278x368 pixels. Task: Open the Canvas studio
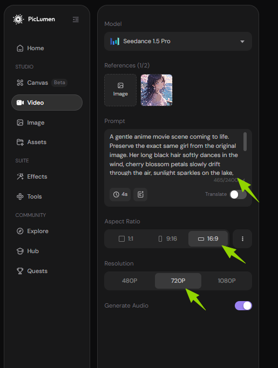point(47,83)
